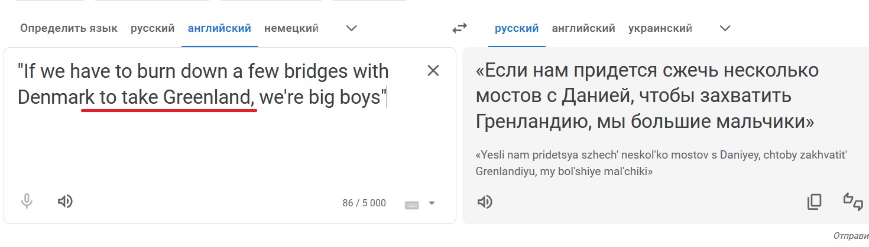Start voice input with the microphone icon
This screenshot has height=247, width=869.
26,202
